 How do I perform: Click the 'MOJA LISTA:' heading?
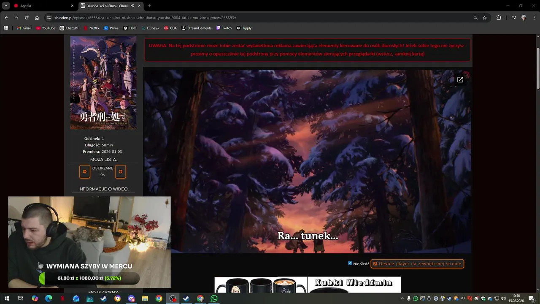(x=103, y=160)
